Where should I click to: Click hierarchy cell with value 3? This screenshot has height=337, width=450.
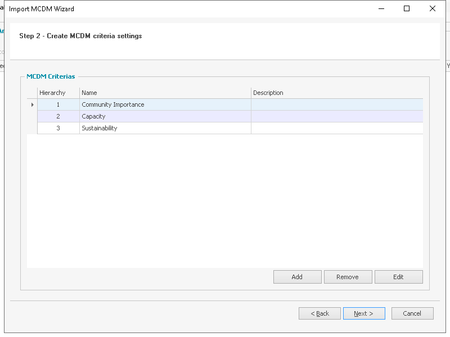tap(58, 128)
